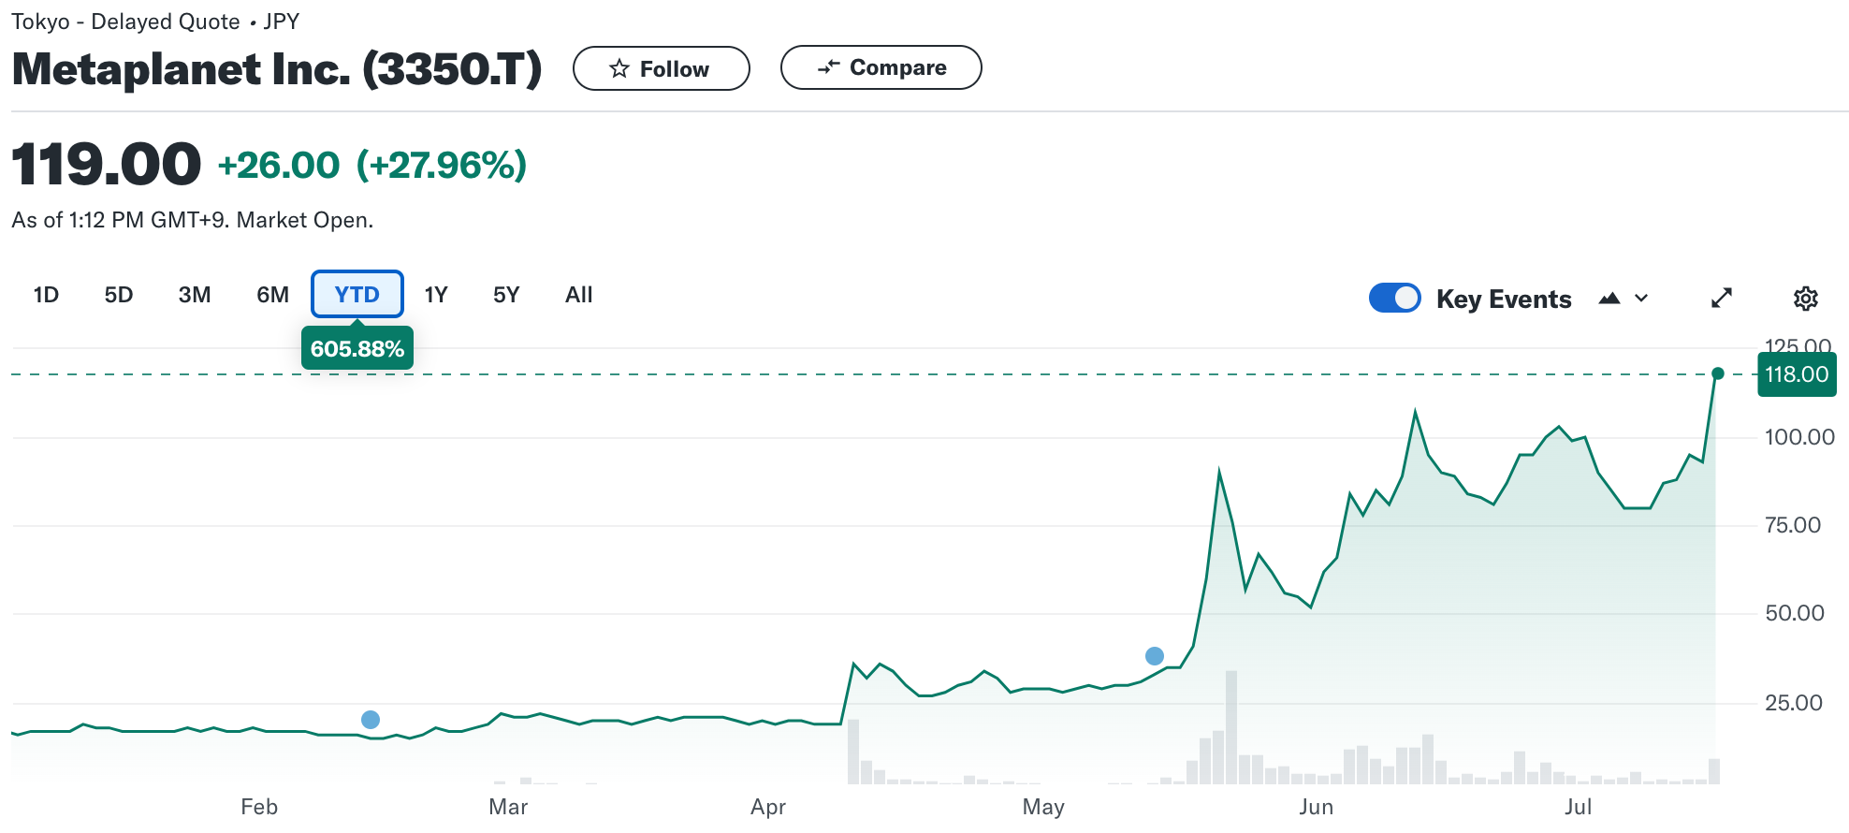Click the May key event marker

(1155, 656)
